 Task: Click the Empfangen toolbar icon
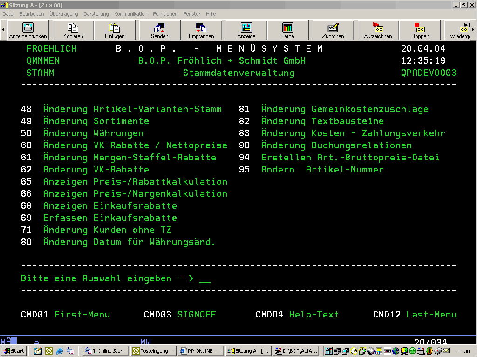[x=201, y=30]
